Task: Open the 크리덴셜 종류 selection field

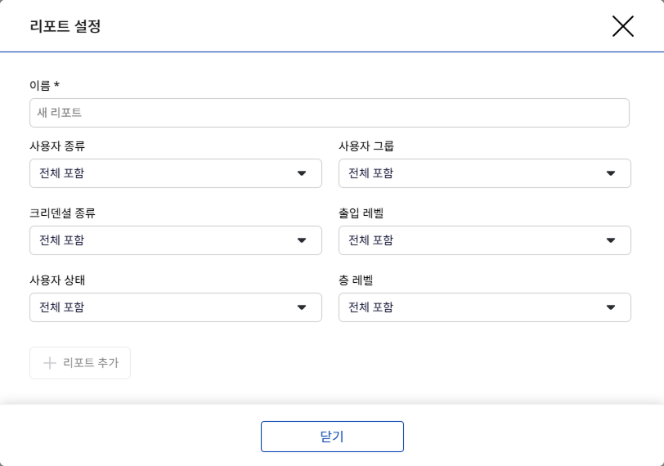Action: 164,240
